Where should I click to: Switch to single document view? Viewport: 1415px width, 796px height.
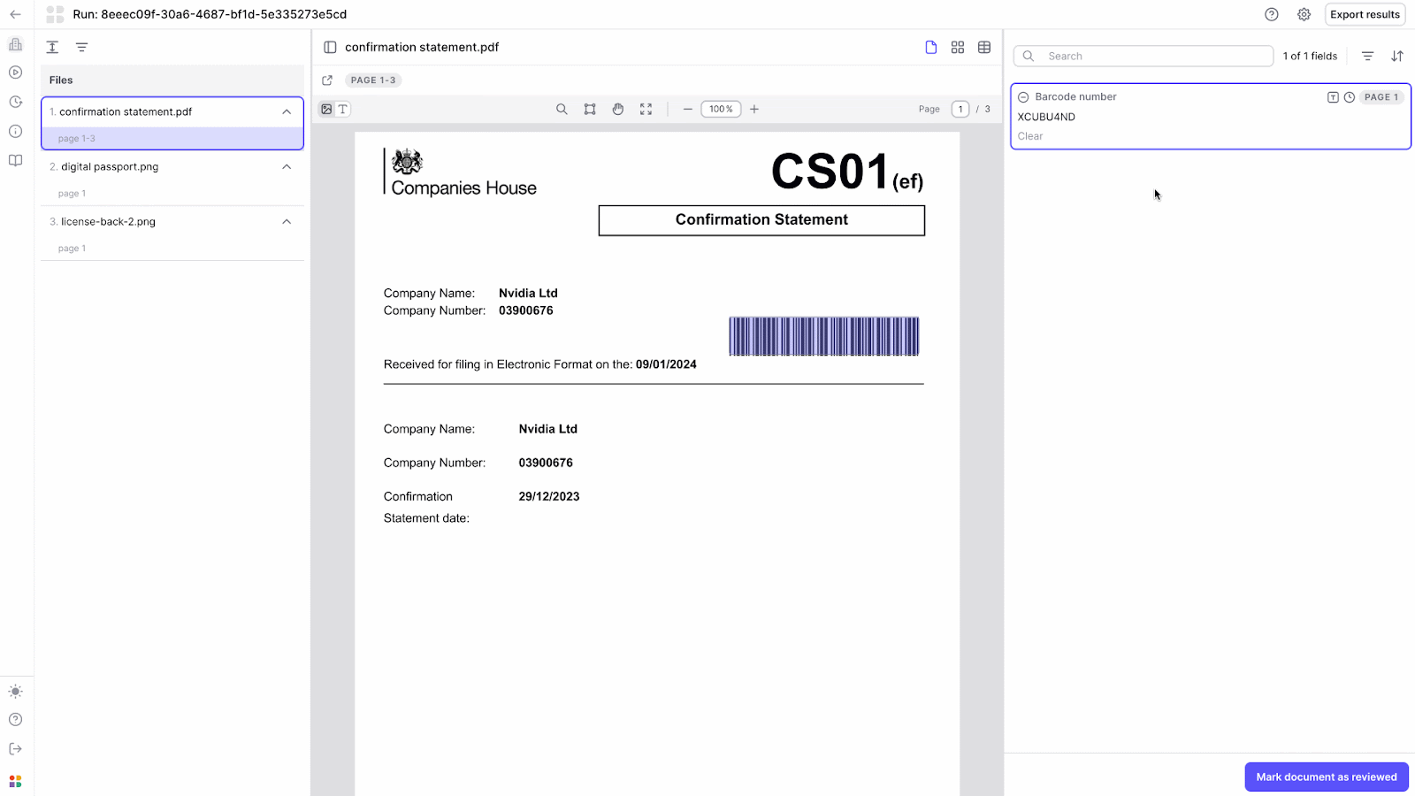click(931, 47)
